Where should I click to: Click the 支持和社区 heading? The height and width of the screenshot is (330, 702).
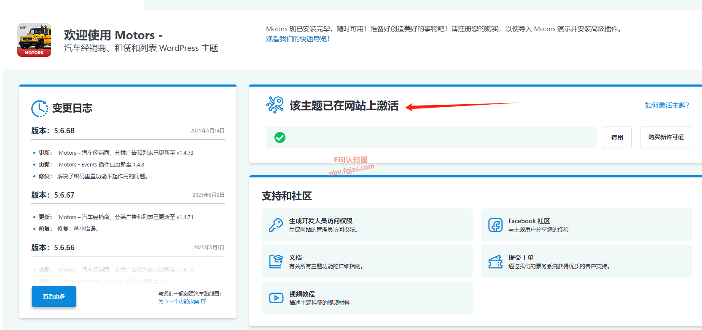287,196
